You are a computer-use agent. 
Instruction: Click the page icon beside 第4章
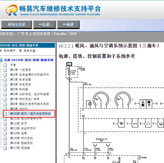[x=5, y=84]
